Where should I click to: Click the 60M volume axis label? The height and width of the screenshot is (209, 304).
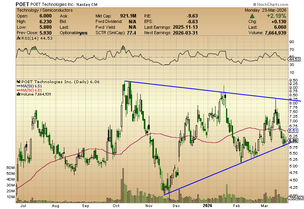[11, 168]
